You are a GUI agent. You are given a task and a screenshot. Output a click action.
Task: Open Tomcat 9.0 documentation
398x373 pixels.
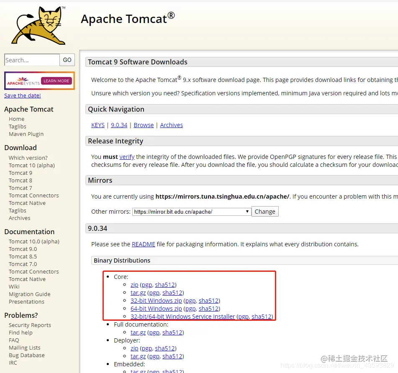coord(23,249)
